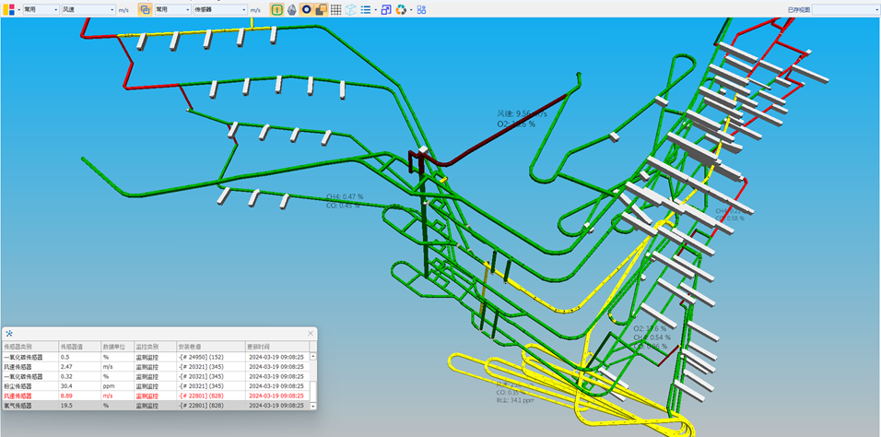Open the first 常用 category dropdown
881x437 pixels.
[40, 9]
